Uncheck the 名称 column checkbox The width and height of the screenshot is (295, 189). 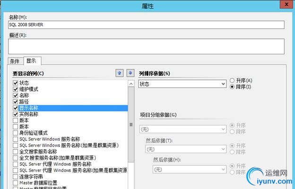click(x=16, y=95)
